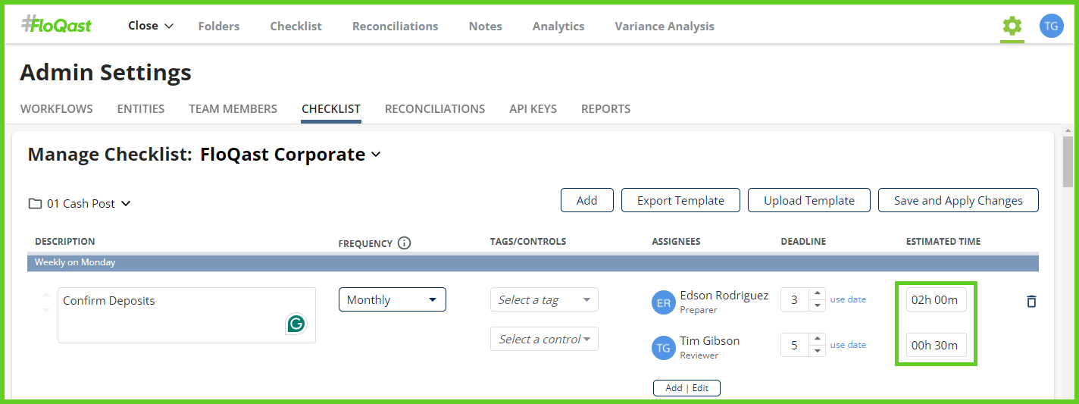The height and width of the screenshot is (404, 1079).
Task: Switch to the ENTITIES tab
Action: 141,108
